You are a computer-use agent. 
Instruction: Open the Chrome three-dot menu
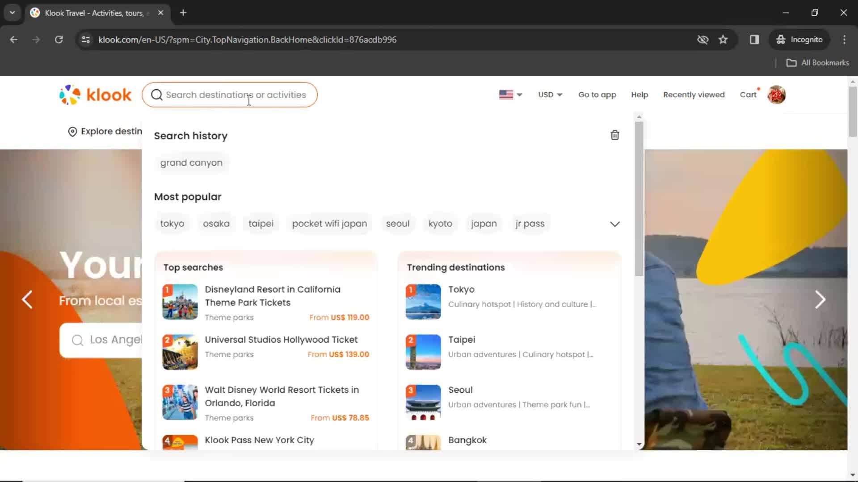click(x=844, y=40)
